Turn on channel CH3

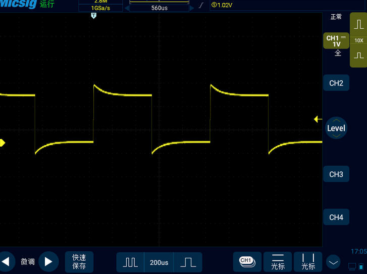(x=336, y=174)
